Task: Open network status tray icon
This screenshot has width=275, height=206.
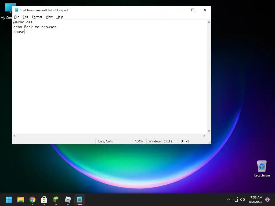Action: tap(236, 200)
